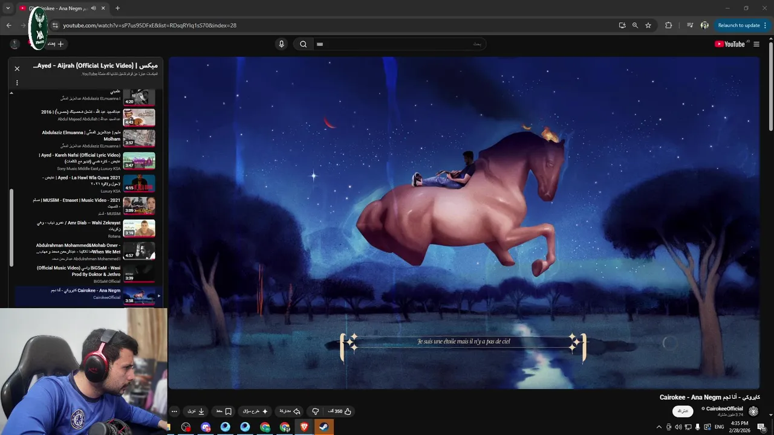The width and height of the screenshot is (774, 435).
Task: Open Brave browser from the taskbar
Action: pos(304,427)
